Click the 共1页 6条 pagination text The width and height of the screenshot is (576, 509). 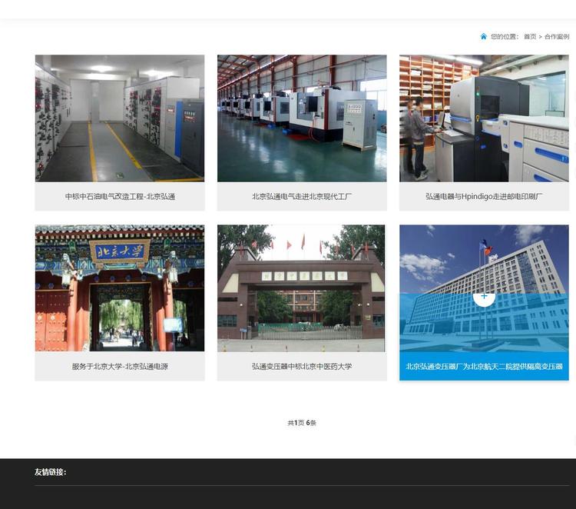(x=302, y=423)
